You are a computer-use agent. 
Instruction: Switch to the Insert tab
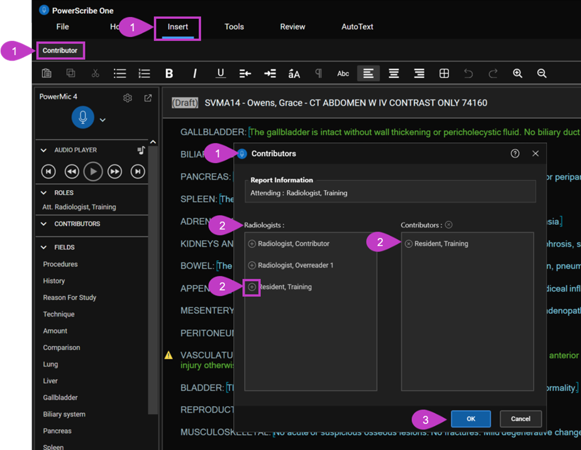click(177, 26)
